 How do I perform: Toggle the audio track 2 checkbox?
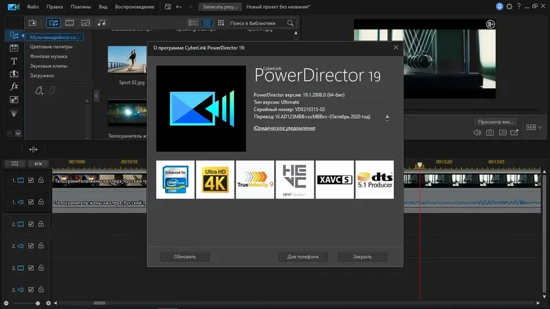coord(31,246)
